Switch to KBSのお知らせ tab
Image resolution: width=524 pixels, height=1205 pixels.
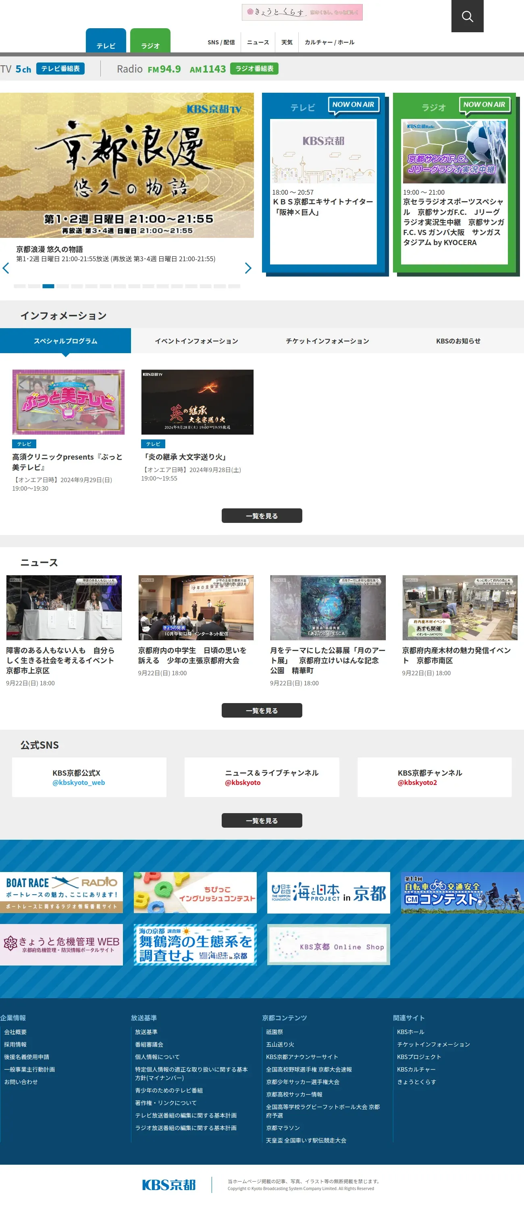(459, 341)
